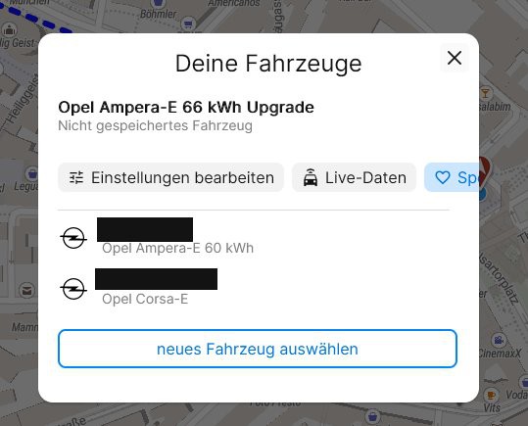The width and height of the screenshot is (528, 426).
Task: Click the coffee cup icon near Vits
Action: click(x=491, y=395)
